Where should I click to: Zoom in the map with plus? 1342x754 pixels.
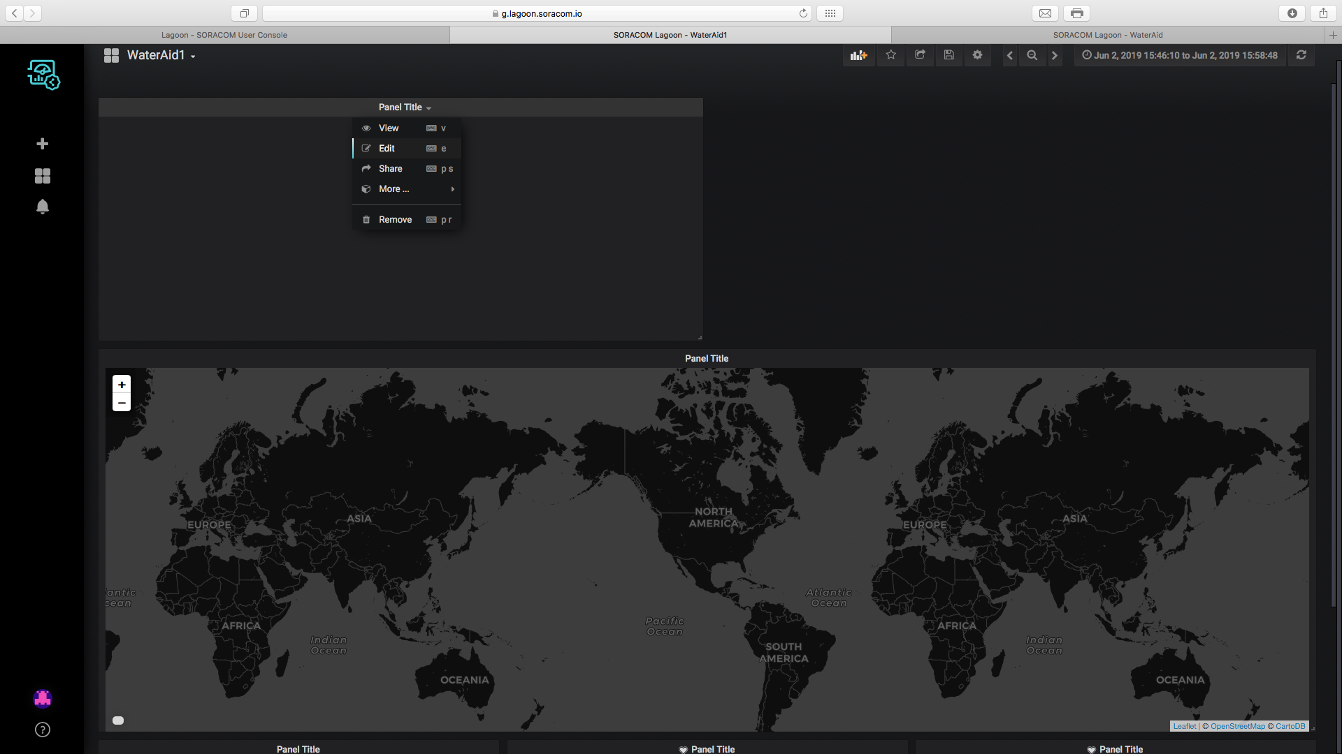pos(122,385)
